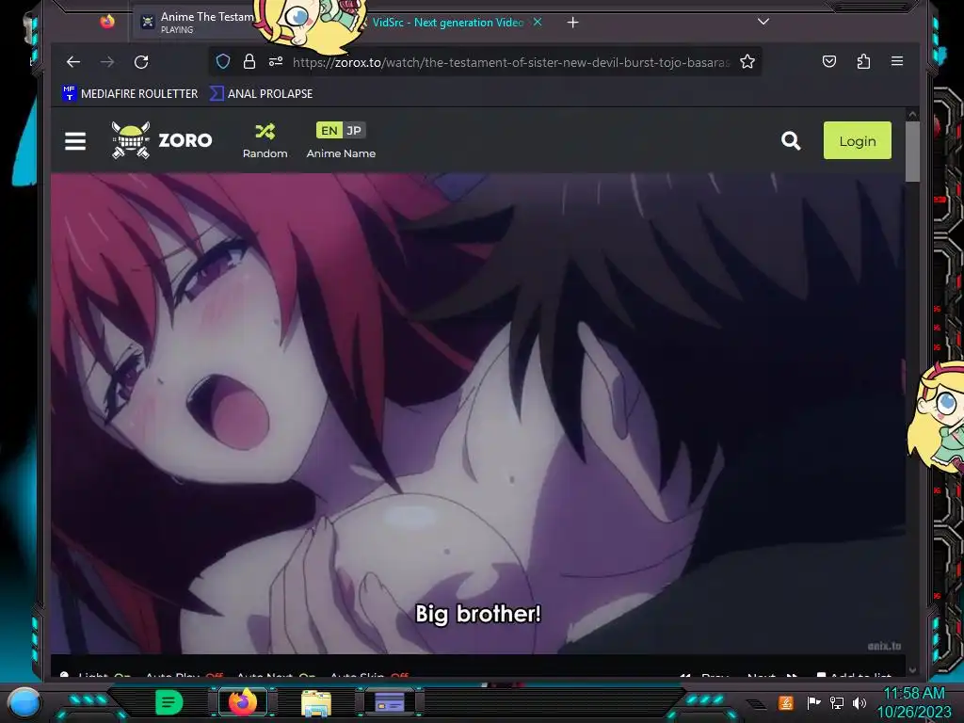Screen dimensions: 964x723
Task: Click the Login button
Action: click(857, 141)
